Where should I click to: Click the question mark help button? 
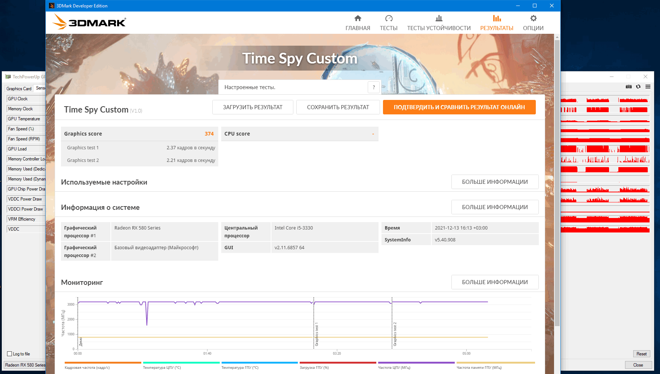click(374, 87)
